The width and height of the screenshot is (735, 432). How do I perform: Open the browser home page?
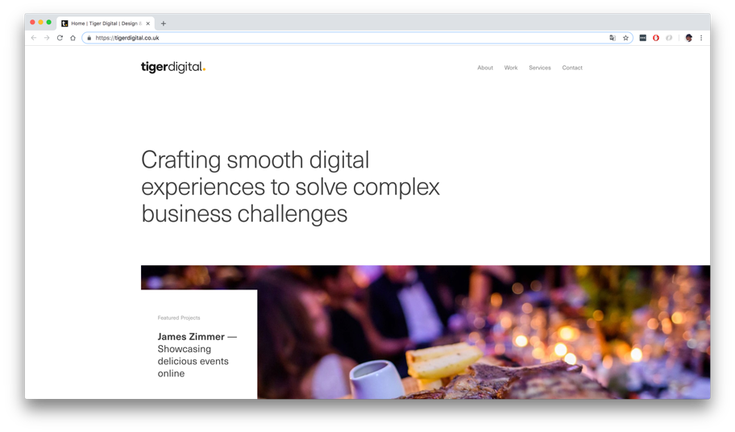[73, 38]
